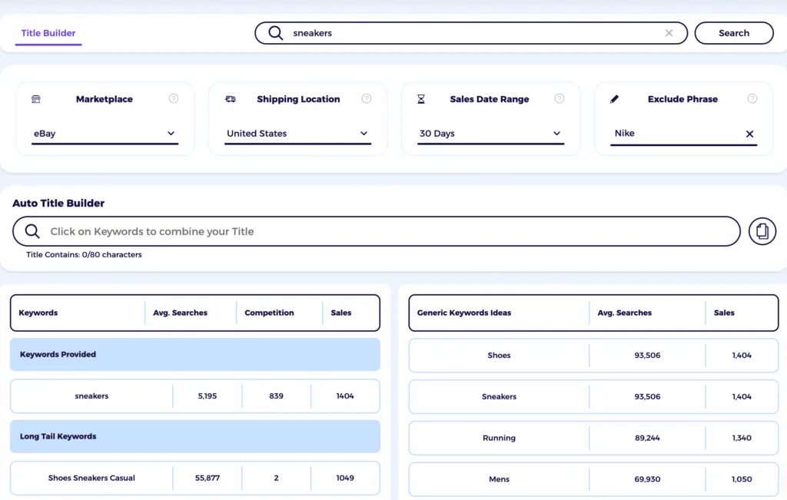Select the keyword Shoes Sneakers Casual
The height and width of the screenshot is (500, 787).
coord(91,478)
